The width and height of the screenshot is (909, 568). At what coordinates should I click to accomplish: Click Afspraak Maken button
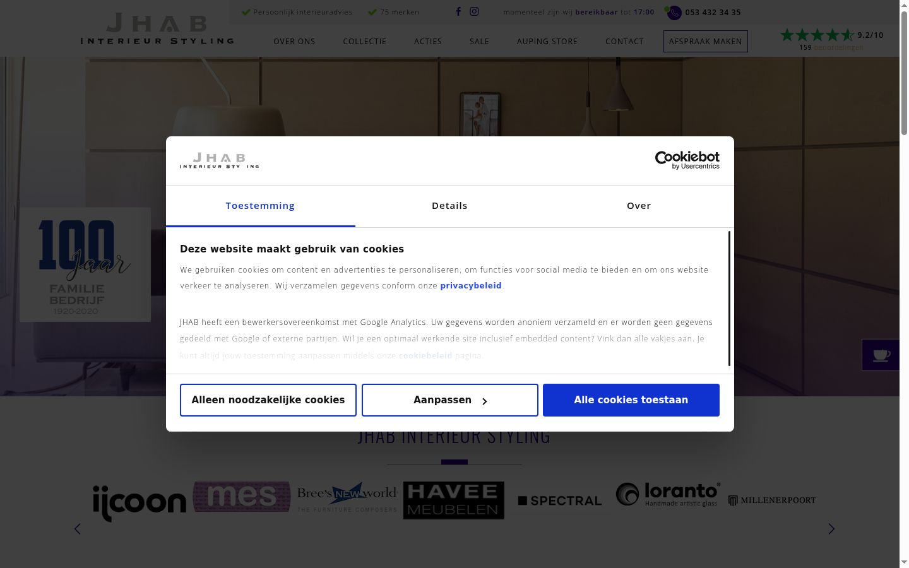[x=706, y=42]
